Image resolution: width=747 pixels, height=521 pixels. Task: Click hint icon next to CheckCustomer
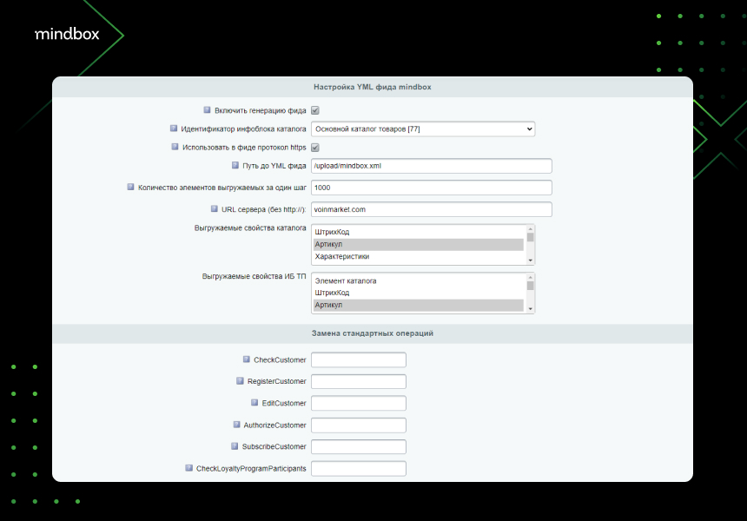(x=247, y=359)
